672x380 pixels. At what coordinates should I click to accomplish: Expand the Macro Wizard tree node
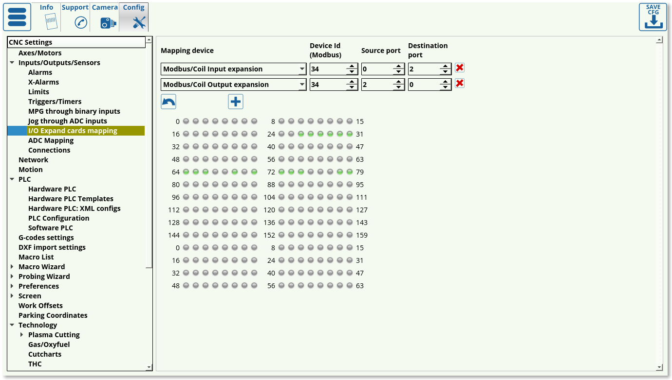(x=12, y=267)
